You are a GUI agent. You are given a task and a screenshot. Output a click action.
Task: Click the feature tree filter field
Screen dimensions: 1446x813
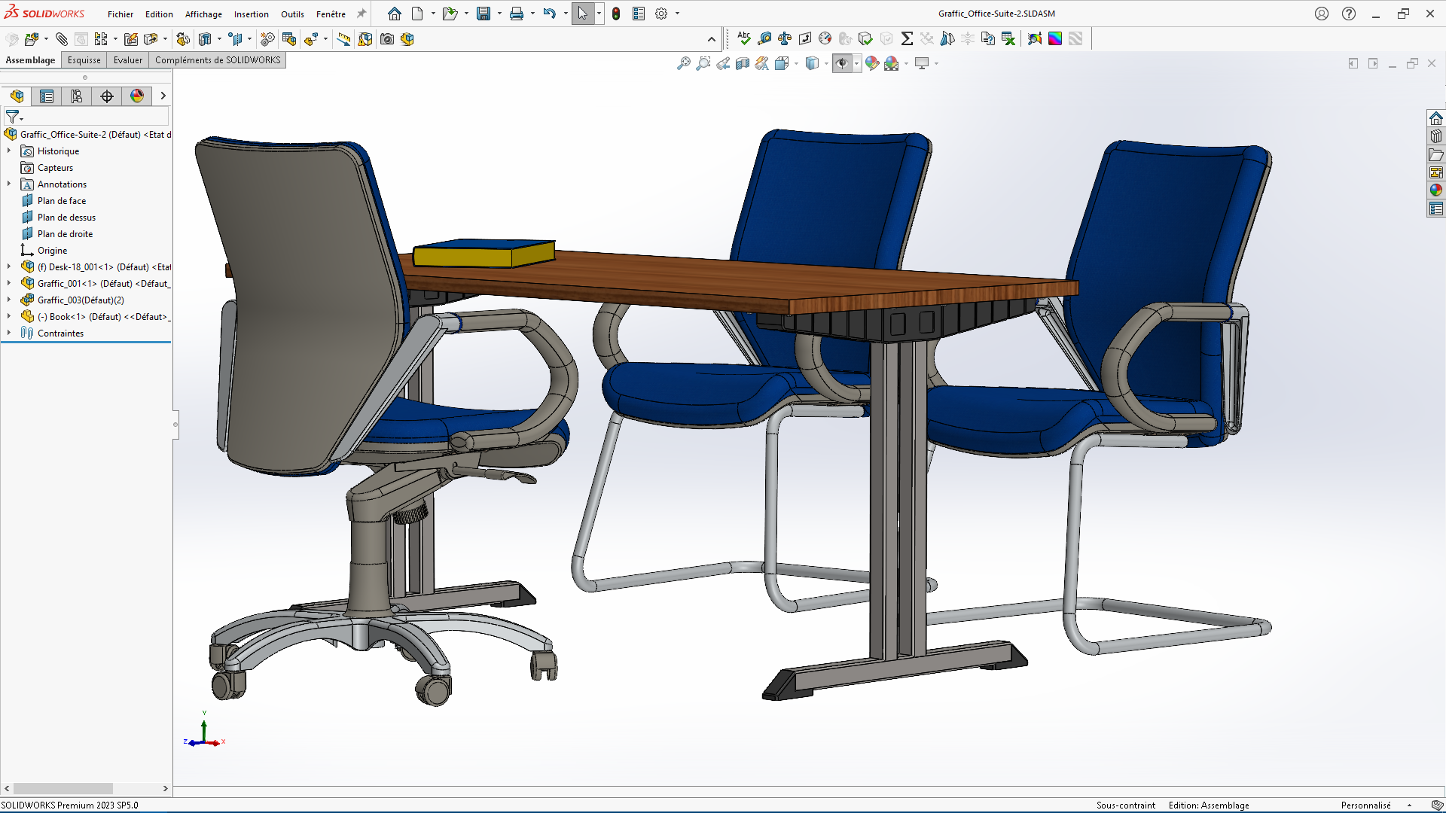pyautogui.click(x=94, y=117)
